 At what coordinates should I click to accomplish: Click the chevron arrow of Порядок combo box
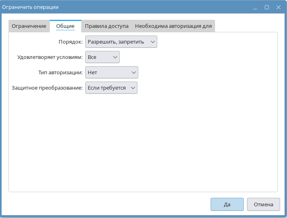coord(152,42)
